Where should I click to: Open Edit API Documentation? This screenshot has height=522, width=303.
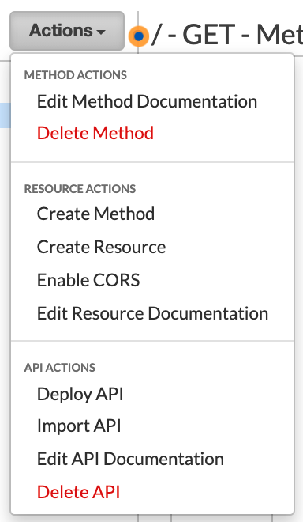[x=130, y=459]
